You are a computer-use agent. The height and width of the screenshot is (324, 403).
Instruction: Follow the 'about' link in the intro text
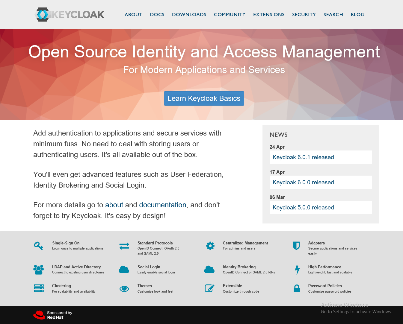coord(114,205)
